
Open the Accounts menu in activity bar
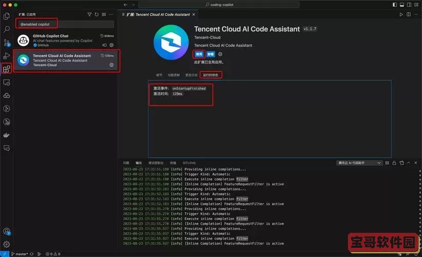(7, 231)
